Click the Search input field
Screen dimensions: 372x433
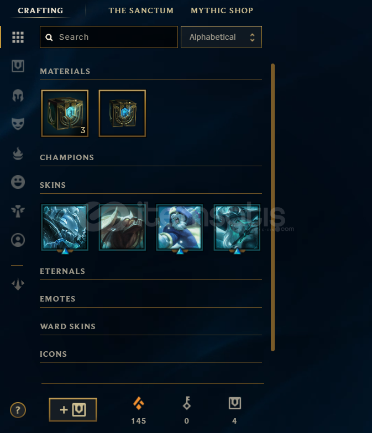(x=109, y=37)
